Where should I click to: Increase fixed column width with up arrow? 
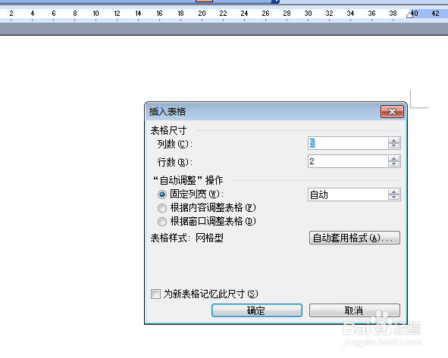point(393,192)
